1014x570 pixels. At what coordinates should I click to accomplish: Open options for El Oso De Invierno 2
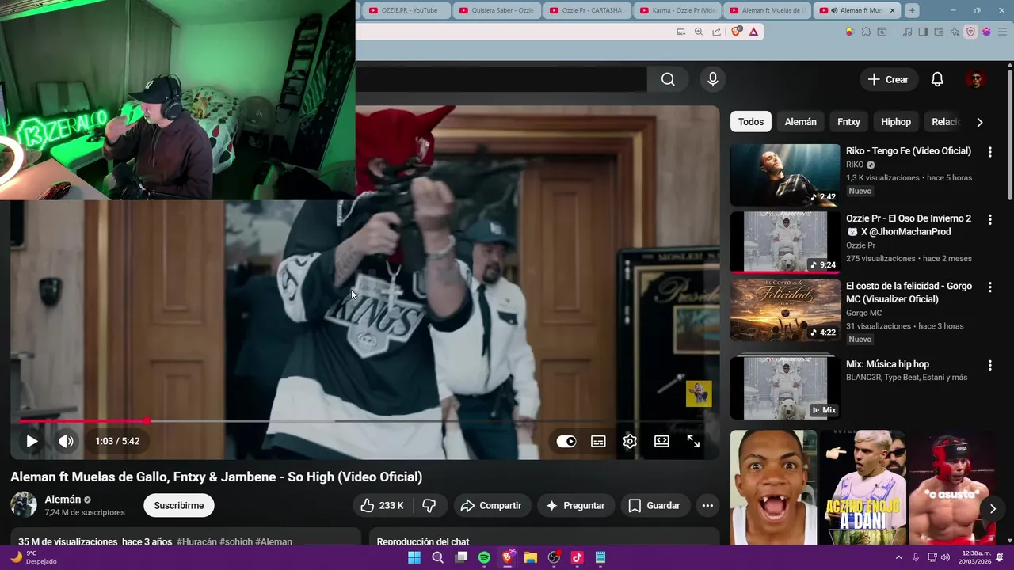tap(989, 218)
